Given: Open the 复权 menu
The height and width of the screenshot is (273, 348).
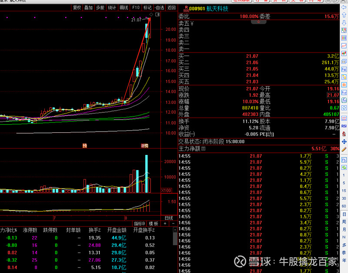Looking at the screenshot, I should [77, 8].
